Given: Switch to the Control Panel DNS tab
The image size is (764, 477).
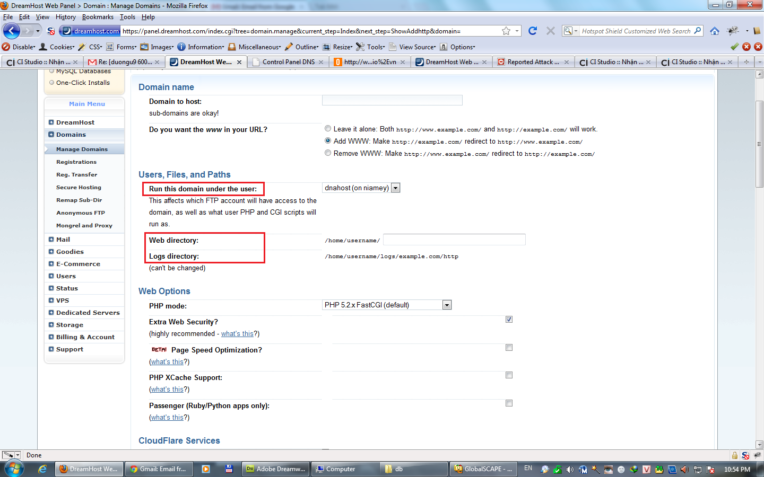Looking at the screenshot, I should click(x=288, y=62).
